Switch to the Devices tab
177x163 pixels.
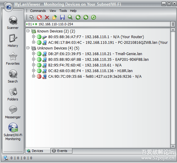(38, 151)
